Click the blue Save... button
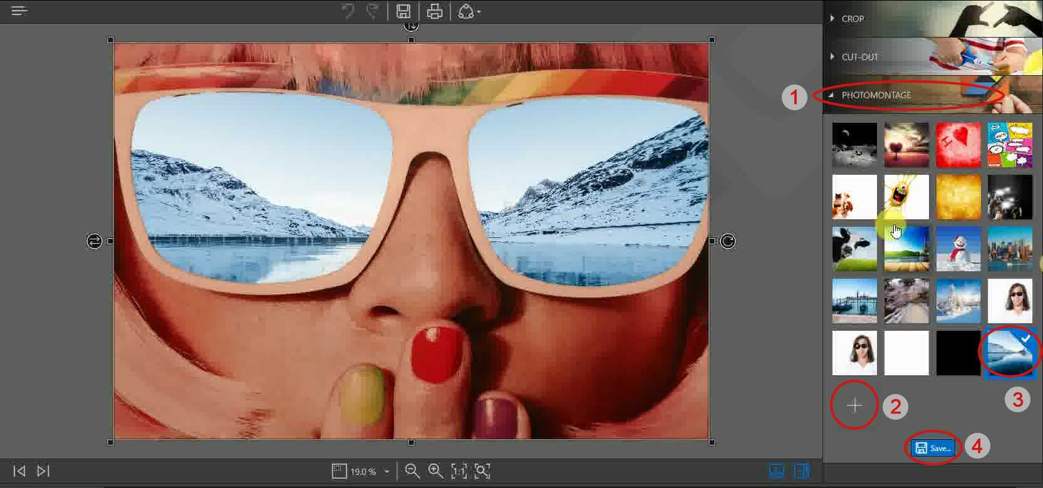 933,448
